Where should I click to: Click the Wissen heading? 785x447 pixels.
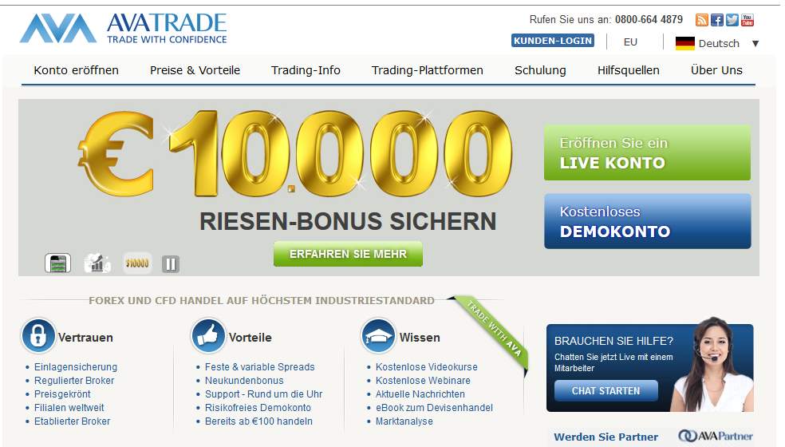420,338
